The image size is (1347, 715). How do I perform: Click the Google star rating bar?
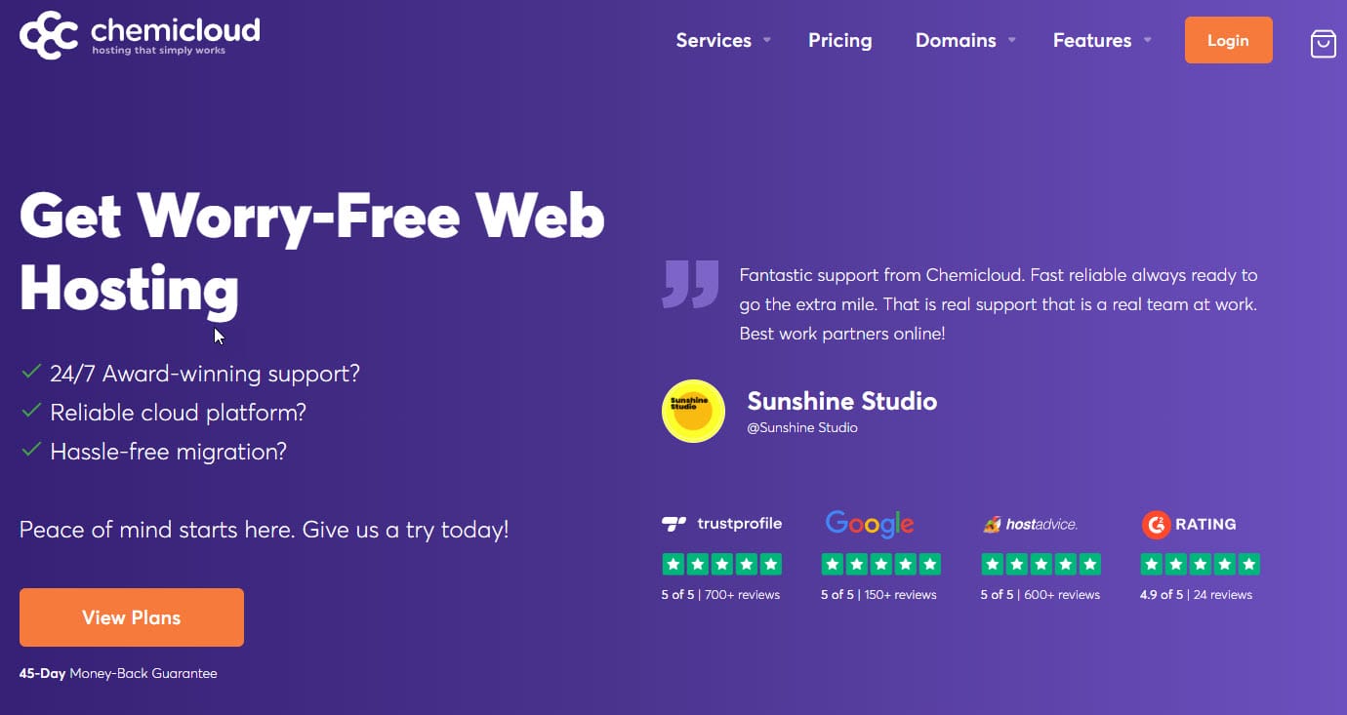pos(880,564)
